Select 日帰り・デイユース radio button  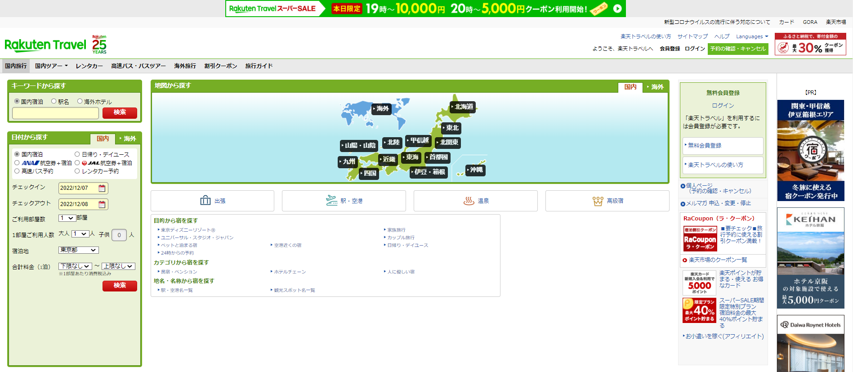point(77,154)
